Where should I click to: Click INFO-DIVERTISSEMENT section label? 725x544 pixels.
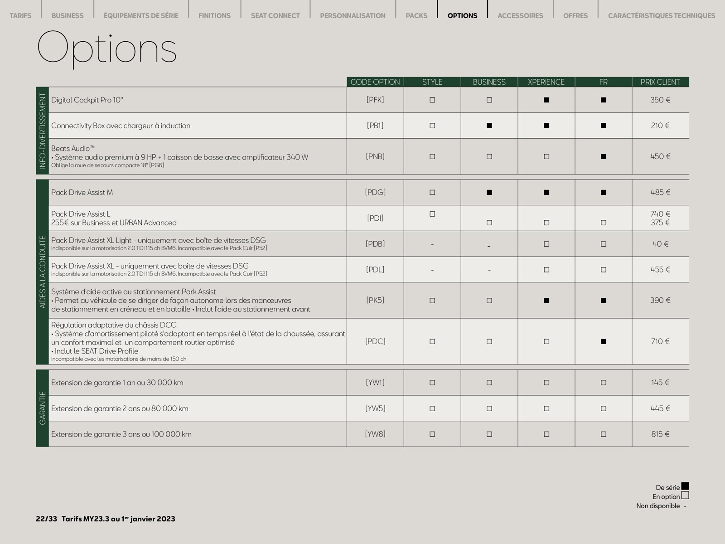click(43, 131)
